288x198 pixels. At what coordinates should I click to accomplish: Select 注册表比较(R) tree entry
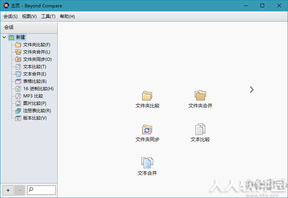(x=37, y=111)
